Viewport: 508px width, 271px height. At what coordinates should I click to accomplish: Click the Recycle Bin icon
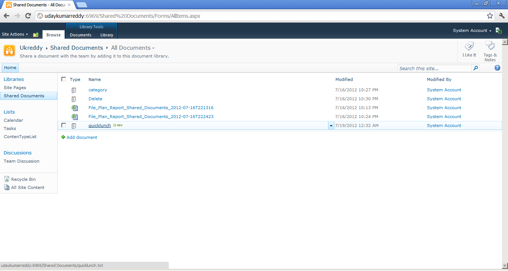click(6, 179)
